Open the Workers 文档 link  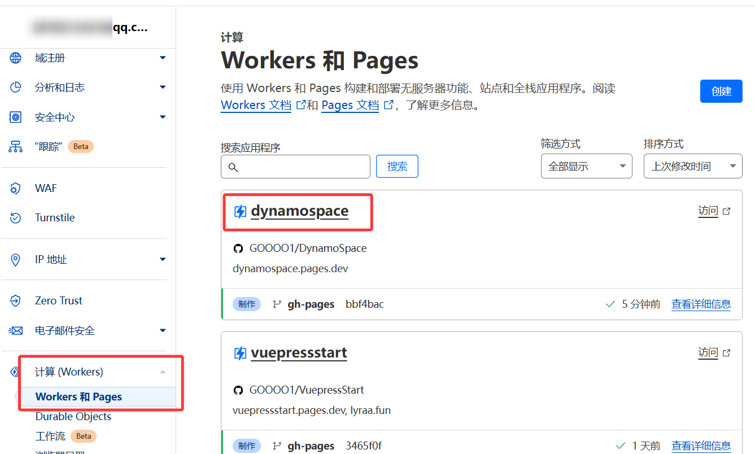point(256,105)
